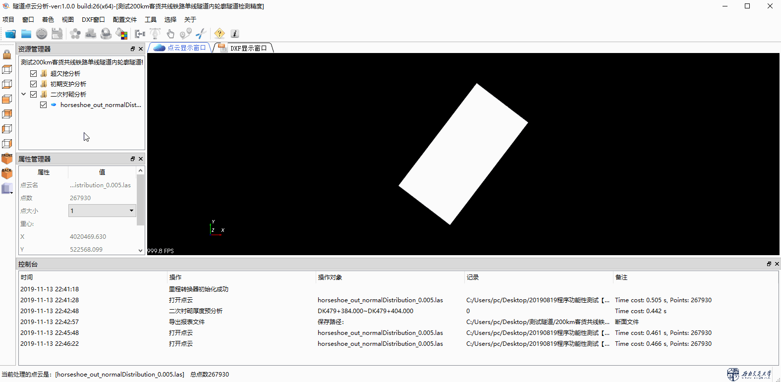
Task: Click scroll down arrow in 属性管理器
Action: 141,251
